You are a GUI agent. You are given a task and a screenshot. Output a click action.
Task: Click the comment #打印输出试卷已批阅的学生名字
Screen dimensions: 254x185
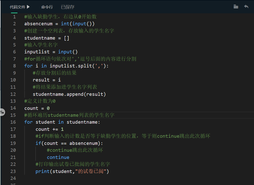[73, 164]
